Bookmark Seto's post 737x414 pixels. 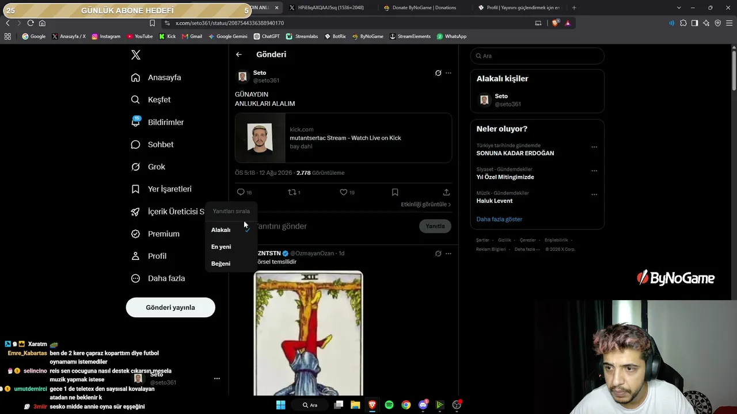pos(395,192)
